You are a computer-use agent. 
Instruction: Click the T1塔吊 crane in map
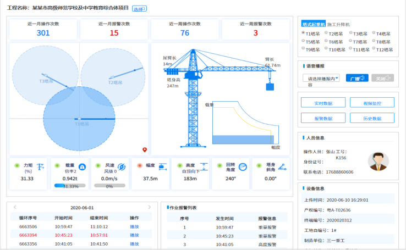[79, 119]
